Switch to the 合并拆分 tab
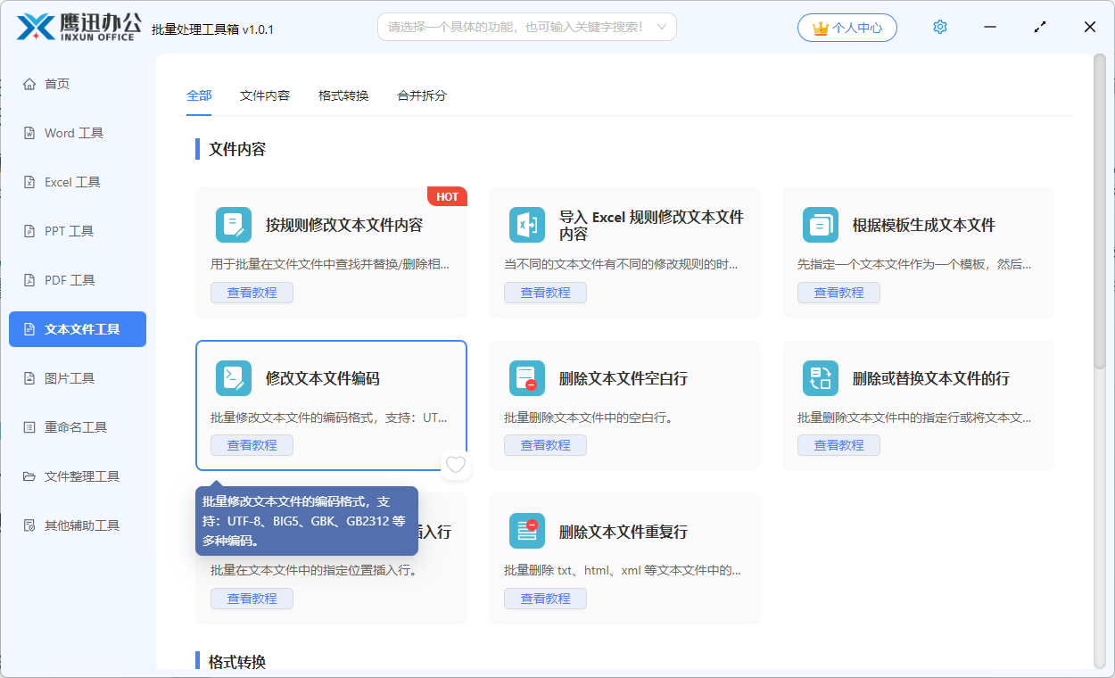1115x678 pixels. click(x=420, y=95)
